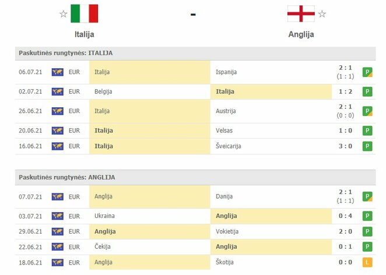Click the EUR map icon on 03.07.21 row
Viewport: 386px width, 275px height.
[57, 216]
